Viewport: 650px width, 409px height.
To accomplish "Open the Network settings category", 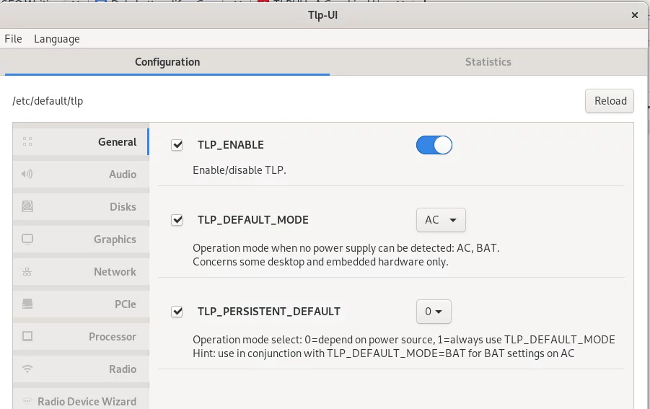I will pyautogui.click(x=80, y=272).
